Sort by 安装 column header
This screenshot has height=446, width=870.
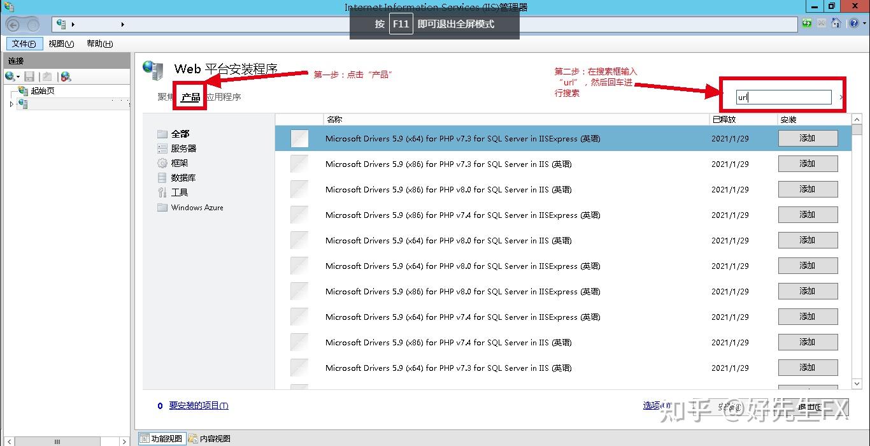point(813,119)
